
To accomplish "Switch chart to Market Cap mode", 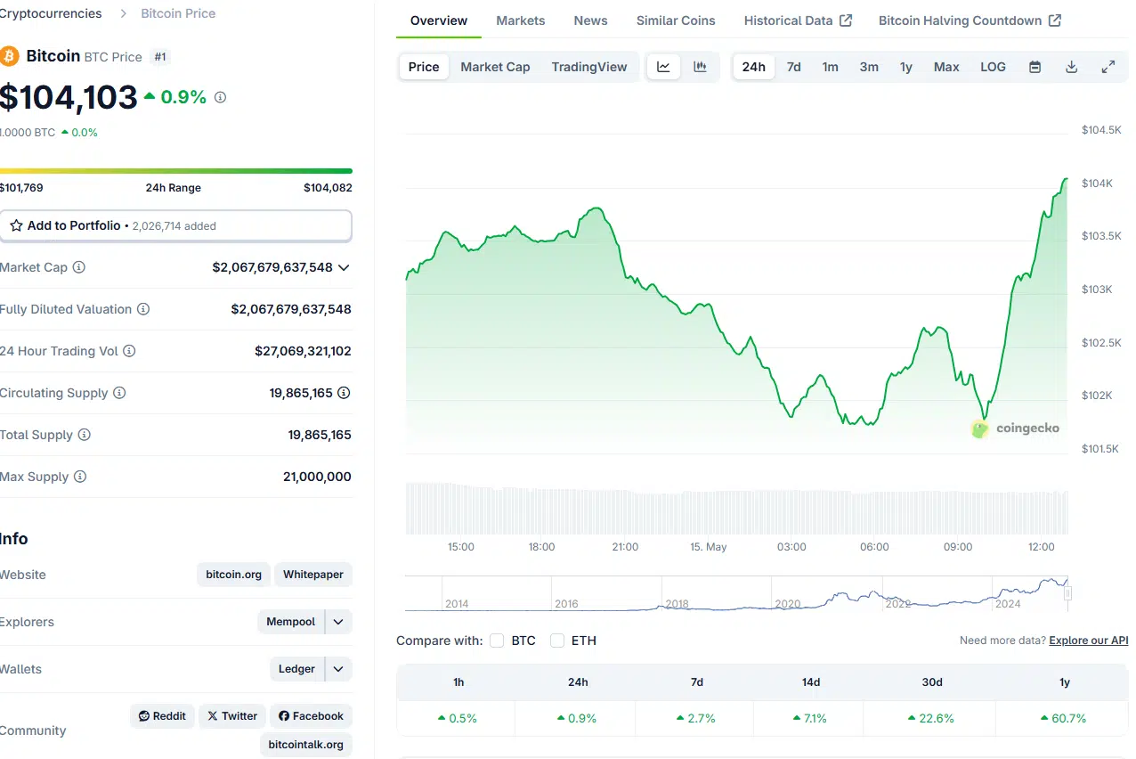I will (495, 67).
